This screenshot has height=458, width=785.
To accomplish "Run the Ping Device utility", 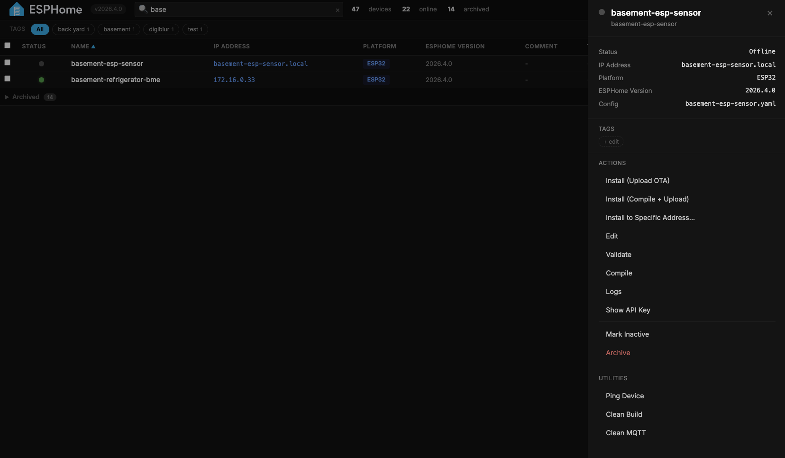I will coord(625,396).
